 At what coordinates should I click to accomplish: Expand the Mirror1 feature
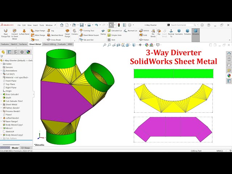pyautogui.click(x=1, y=128)
